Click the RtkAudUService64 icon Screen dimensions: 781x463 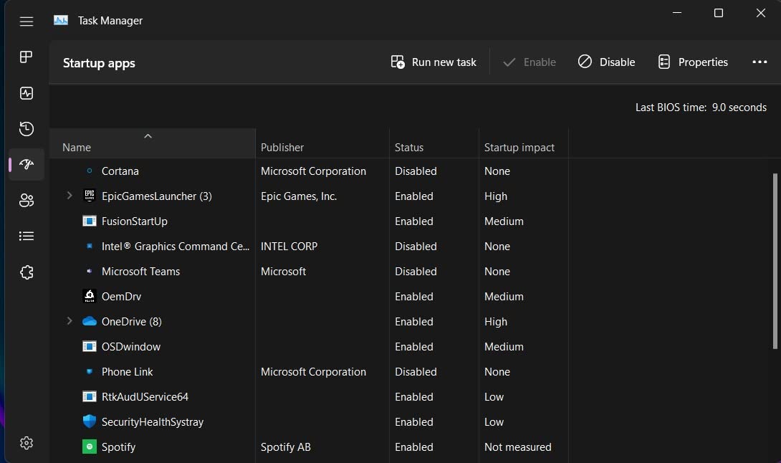click(x=89, y=397)
